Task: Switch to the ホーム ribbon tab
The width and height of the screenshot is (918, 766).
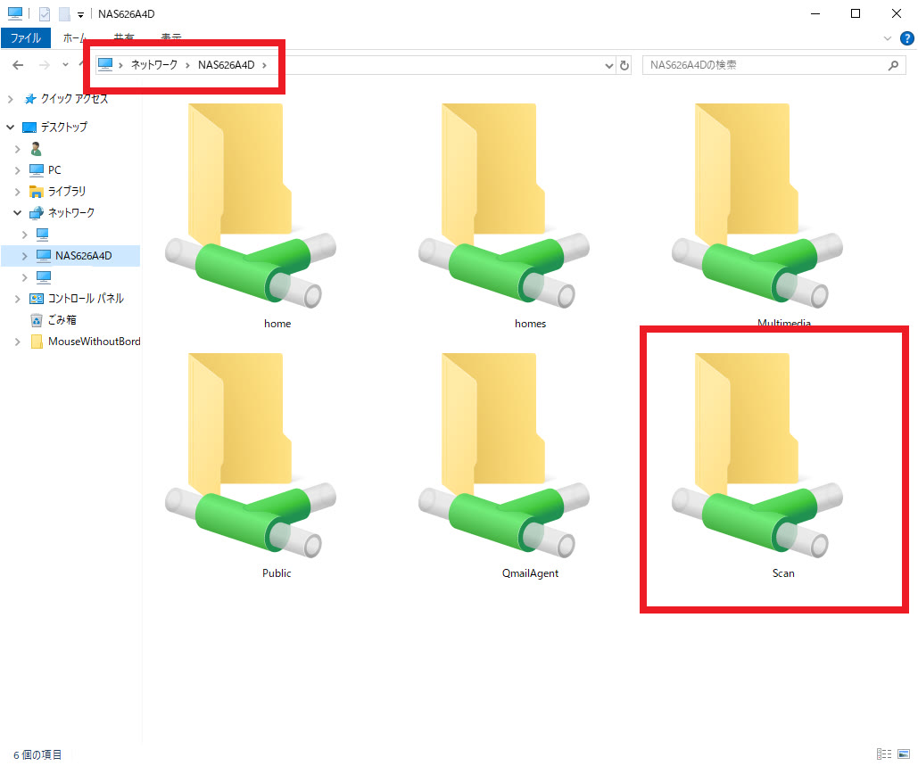Action: coord(75,38)
